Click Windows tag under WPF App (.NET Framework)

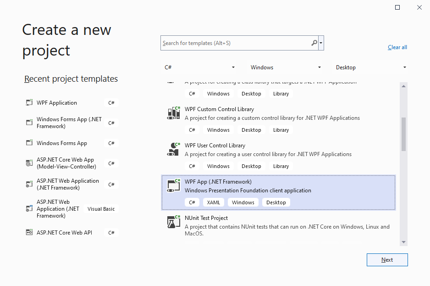(243, 202)
